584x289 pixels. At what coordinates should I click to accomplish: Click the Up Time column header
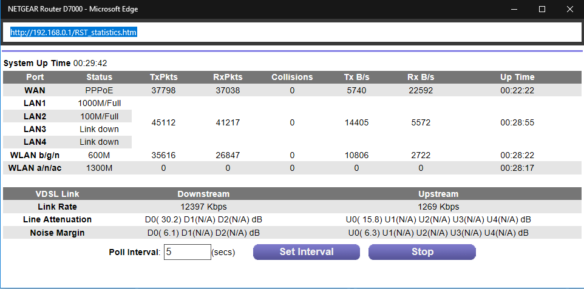pos(517,77)
